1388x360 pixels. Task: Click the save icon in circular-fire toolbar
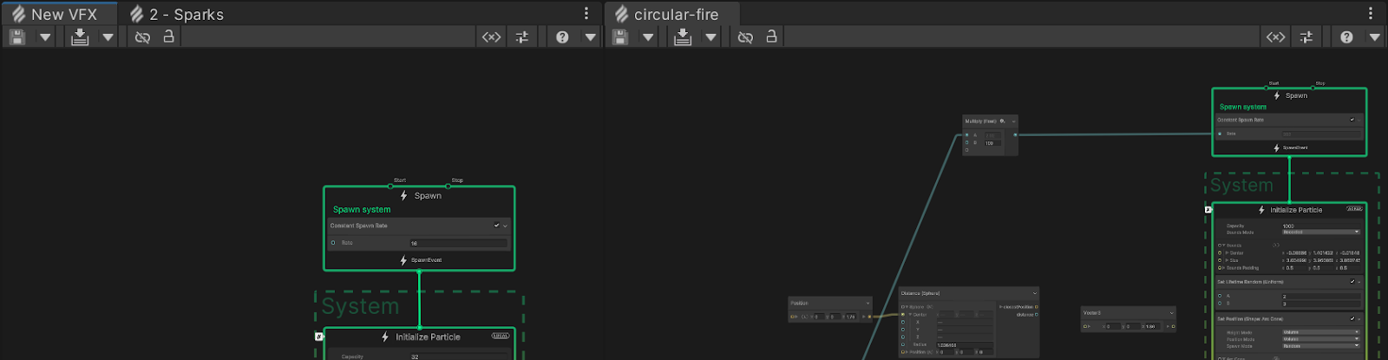(x=619, y=36)
